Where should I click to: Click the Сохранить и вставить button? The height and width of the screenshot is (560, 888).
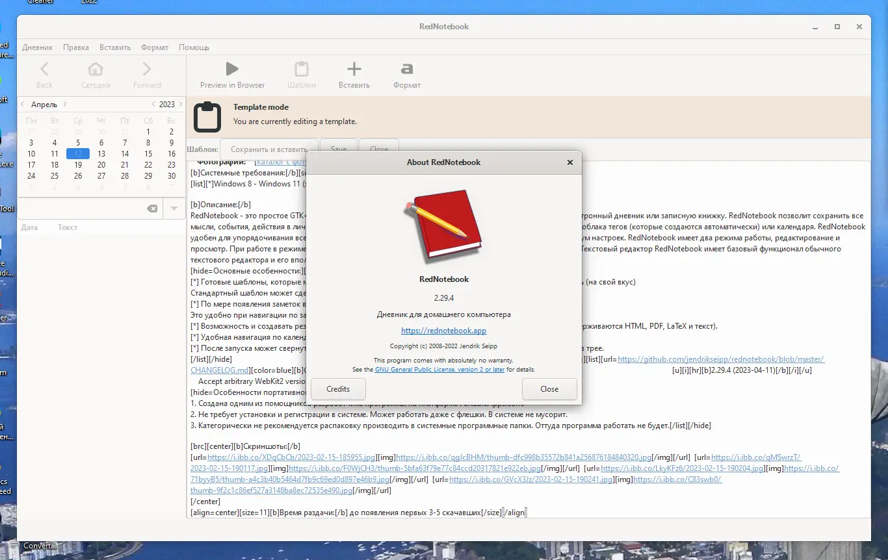[x=269, y=149]
